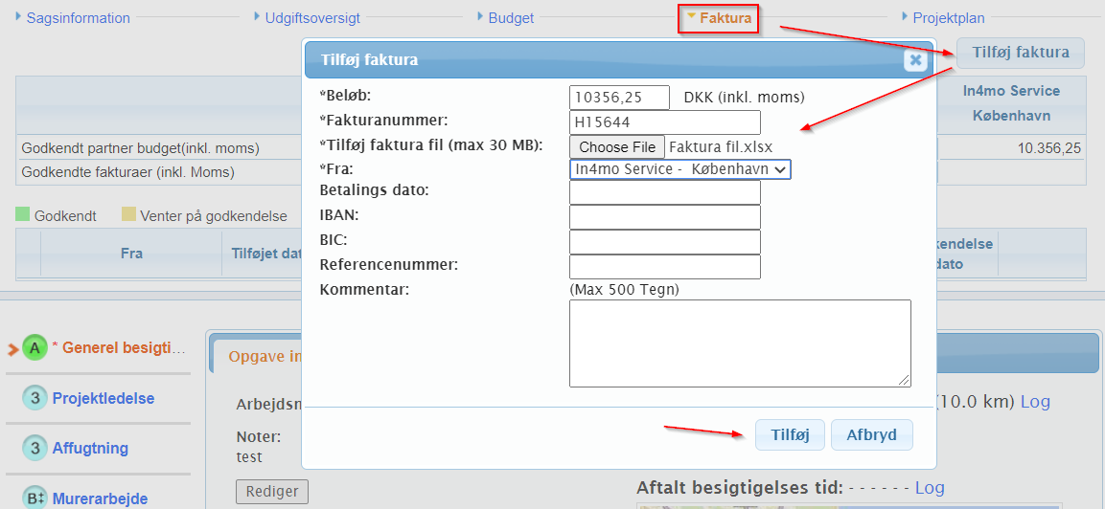Image resolution: width=1105 pixels, height=509 pixels.
Task: Click the Beløb amount field
Action: point(619,98)
